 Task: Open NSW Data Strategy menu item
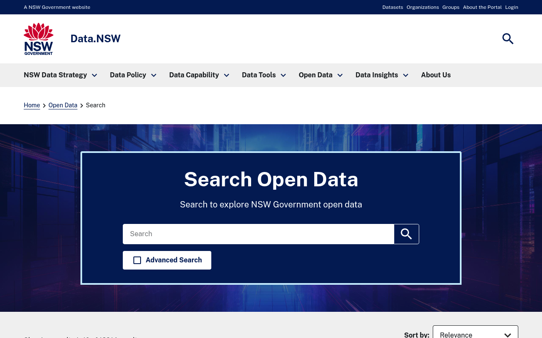[55, 75]
